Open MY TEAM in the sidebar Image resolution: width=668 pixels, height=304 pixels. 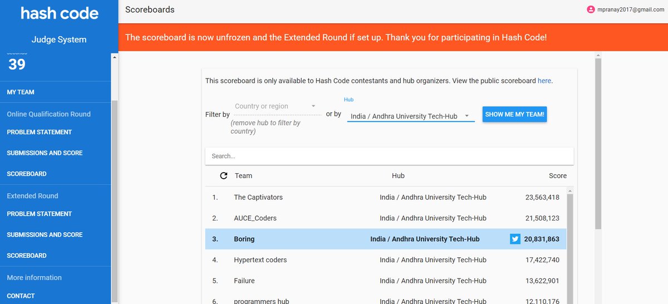coord(21,92)
